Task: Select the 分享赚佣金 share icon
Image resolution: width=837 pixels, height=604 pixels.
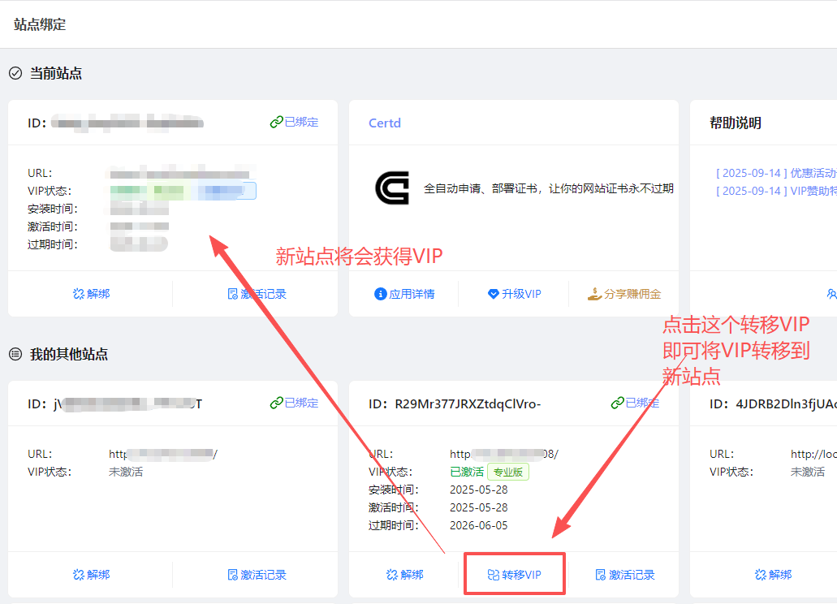Action: 594,294
